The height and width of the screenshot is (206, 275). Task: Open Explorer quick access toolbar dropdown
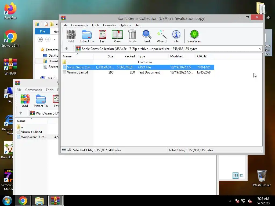tap(57, 24)
